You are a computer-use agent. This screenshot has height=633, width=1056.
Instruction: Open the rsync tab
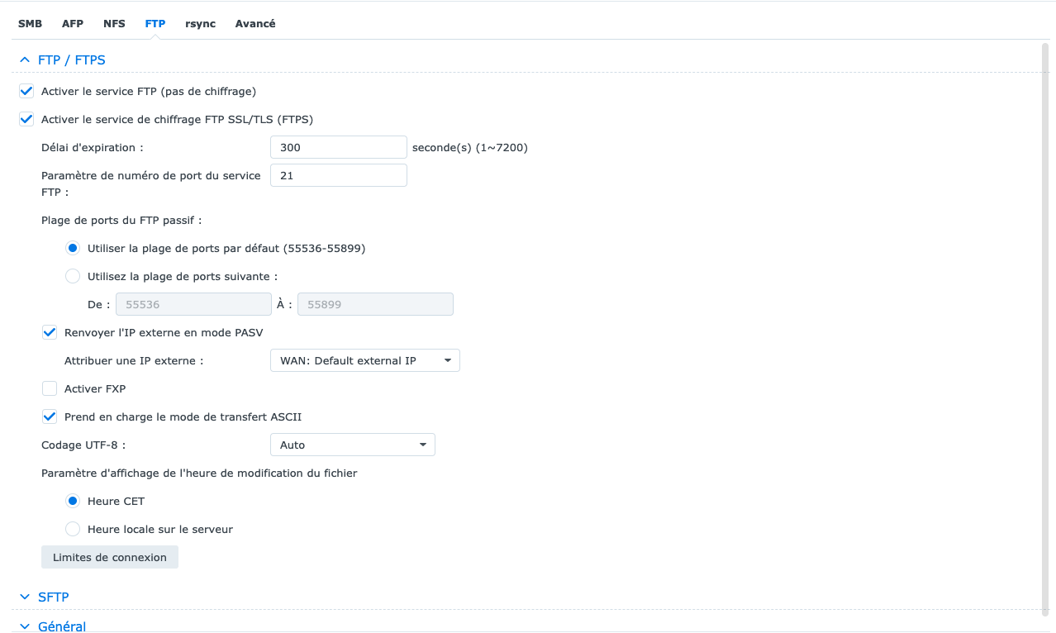click(x=200, y=24)
